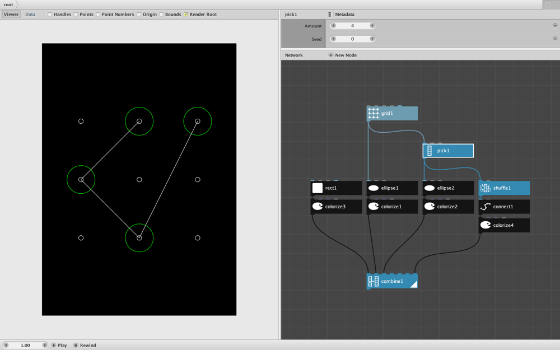Click the combine1 node icon

click(x=373, y=282)
